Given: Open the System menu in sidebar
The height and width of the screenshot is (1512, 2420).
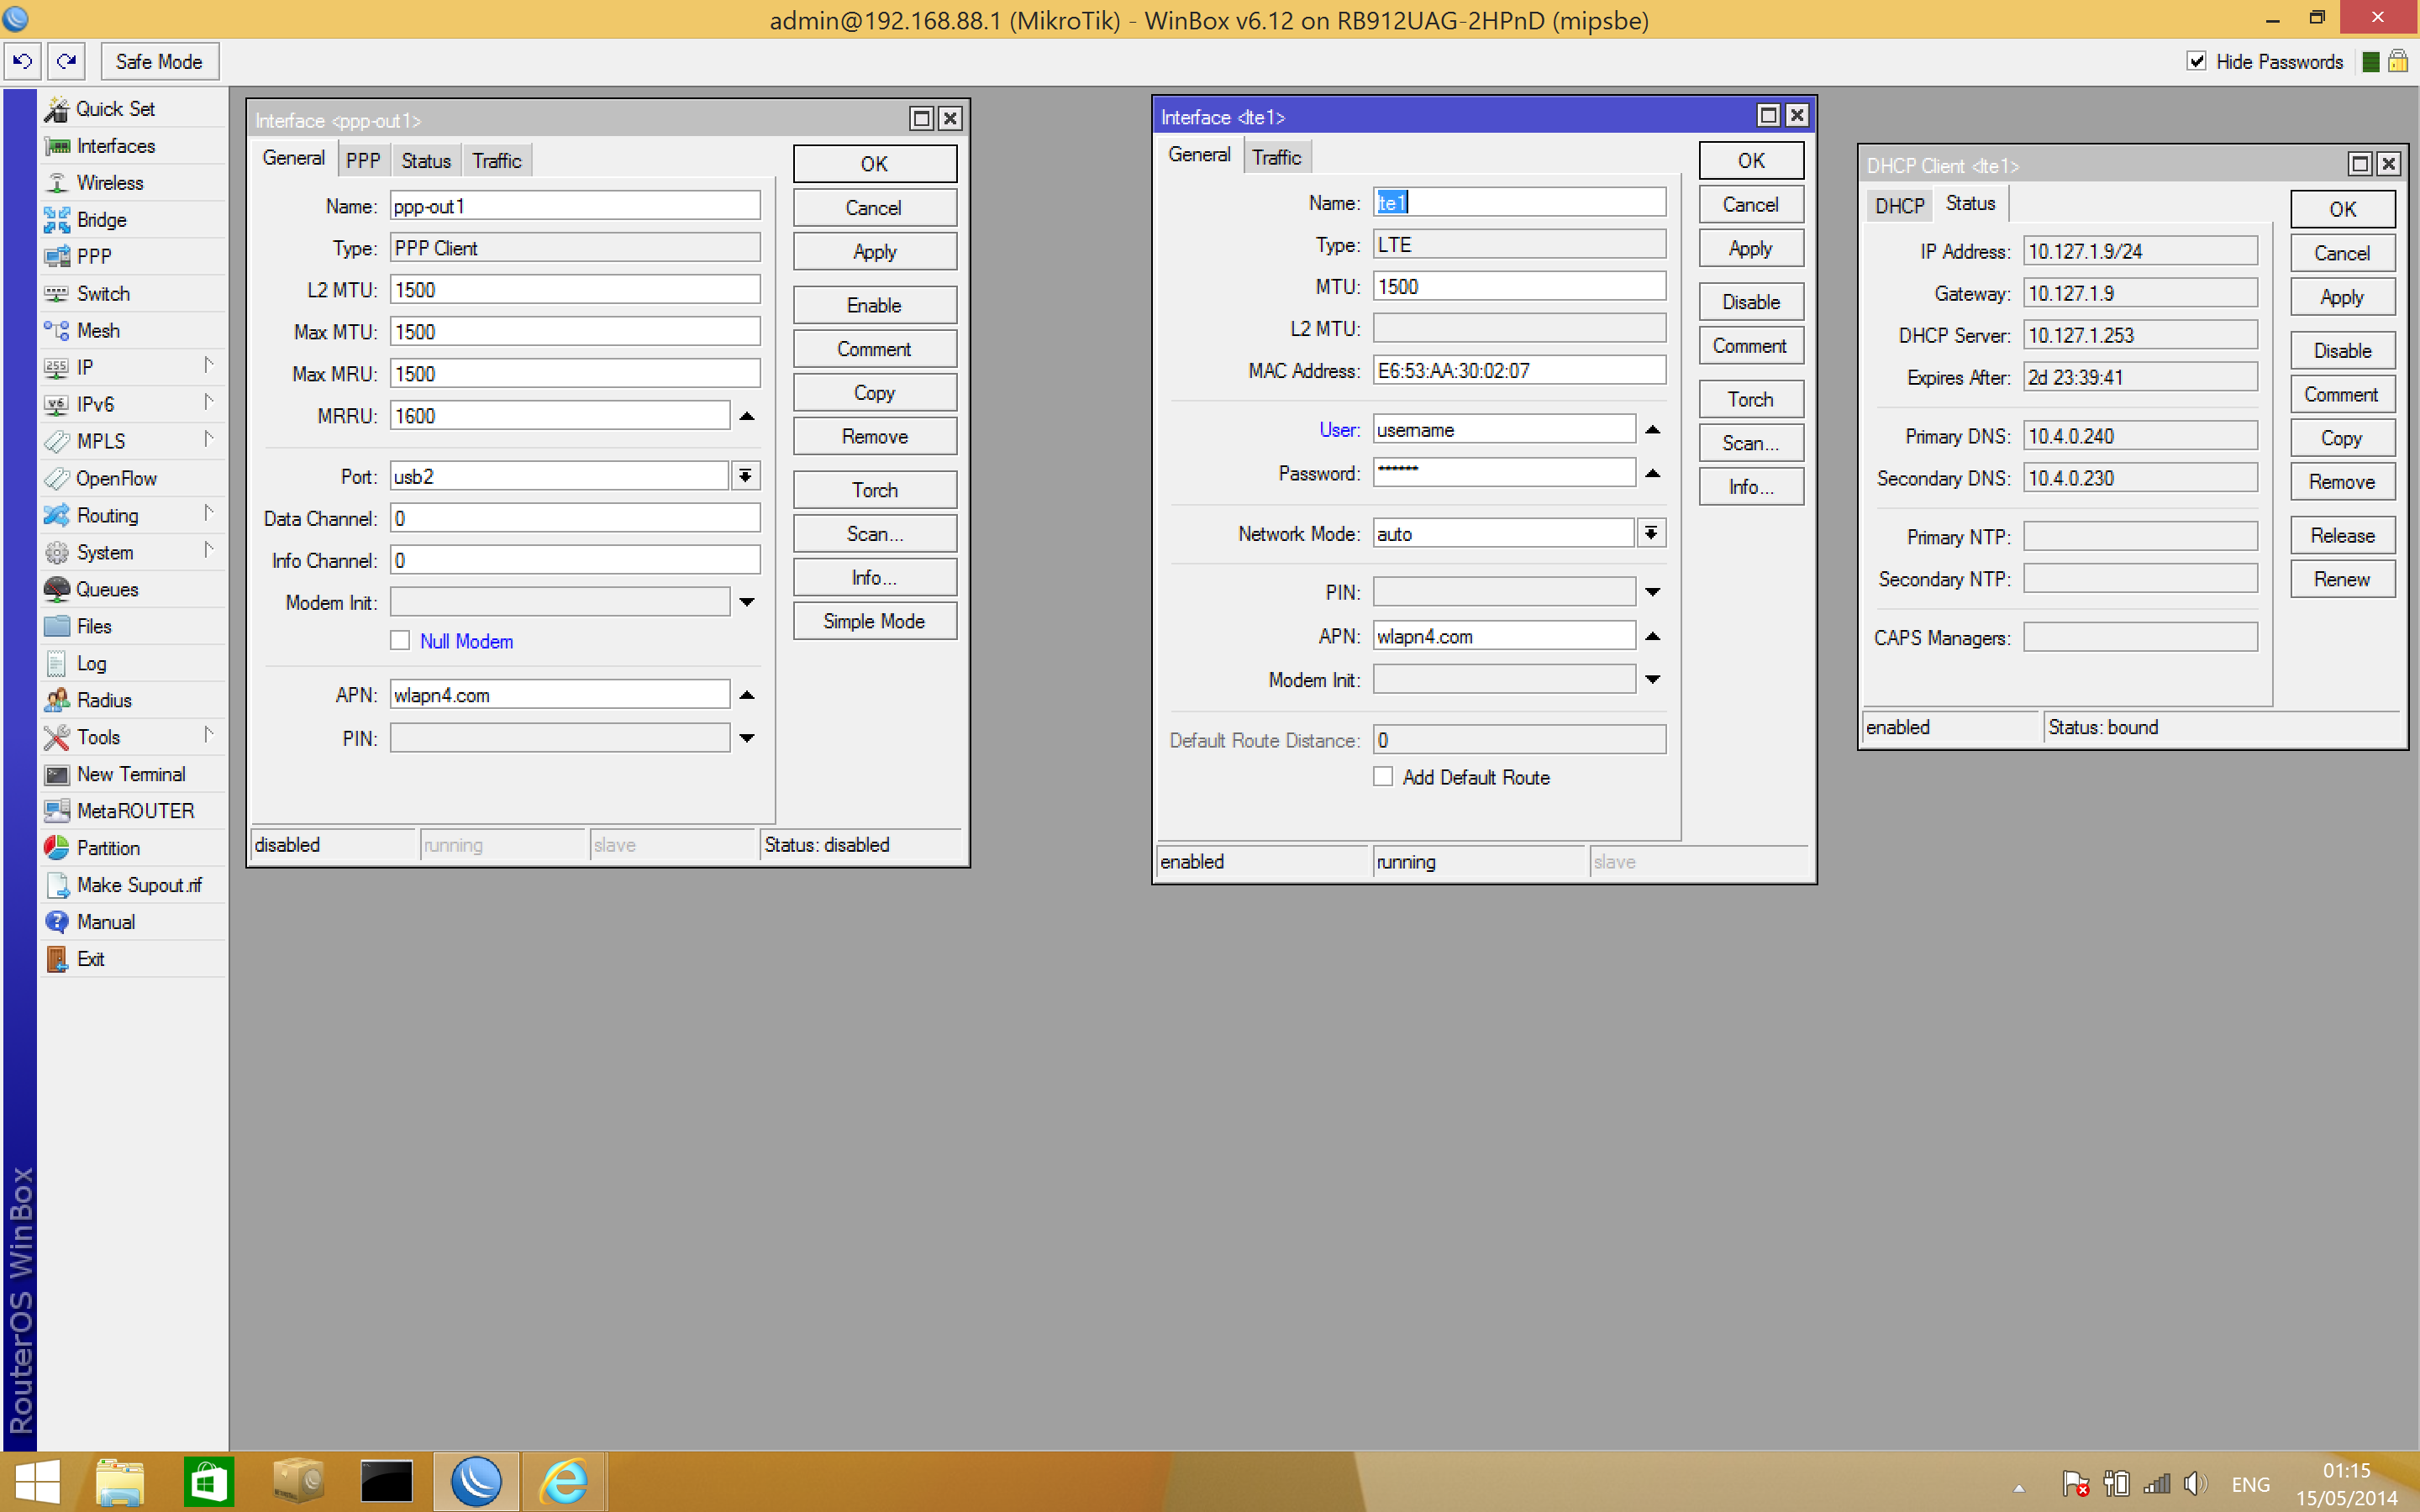Looking at the screenshot, I should click(x=132, y=552).
